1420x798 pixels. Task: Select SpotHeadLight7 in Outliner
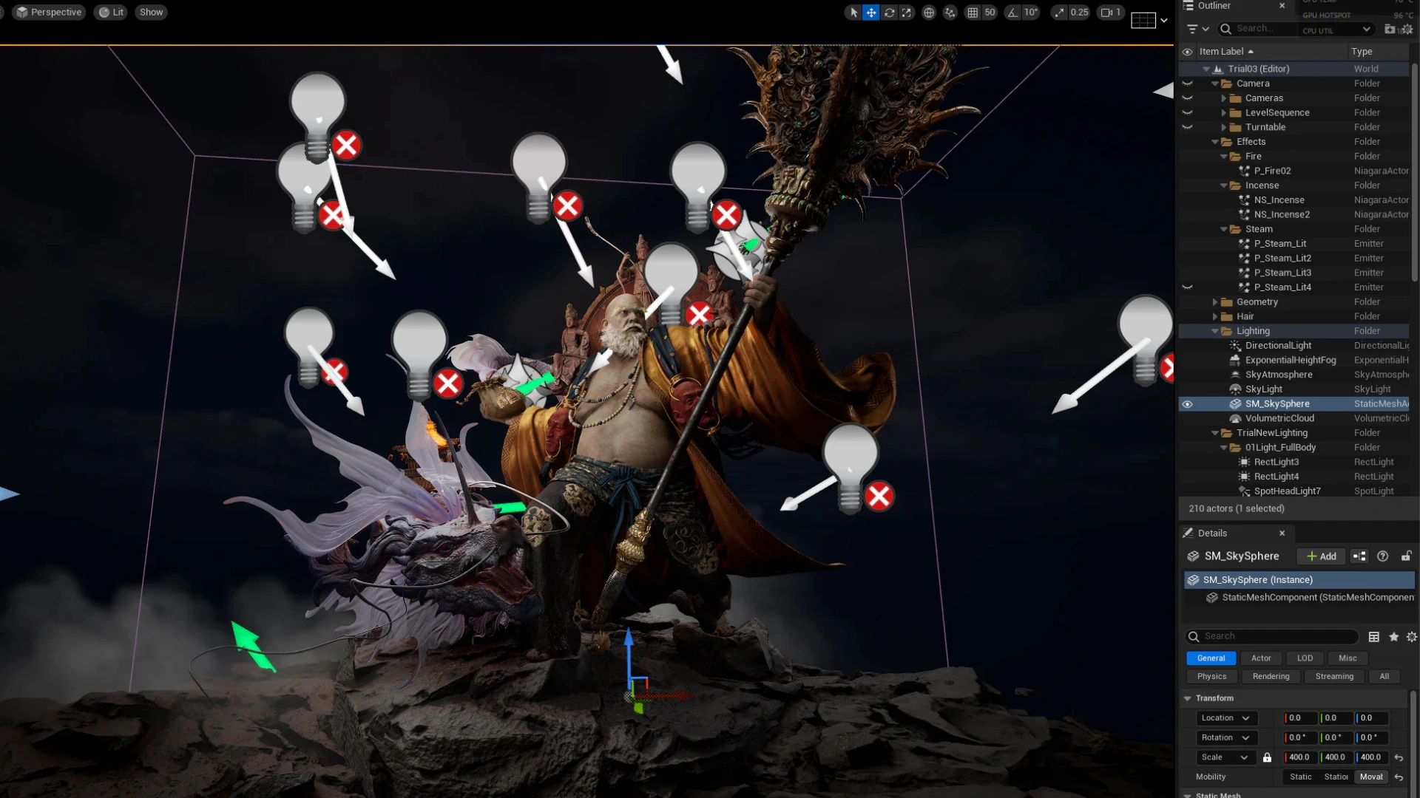tap(1294, 491)
